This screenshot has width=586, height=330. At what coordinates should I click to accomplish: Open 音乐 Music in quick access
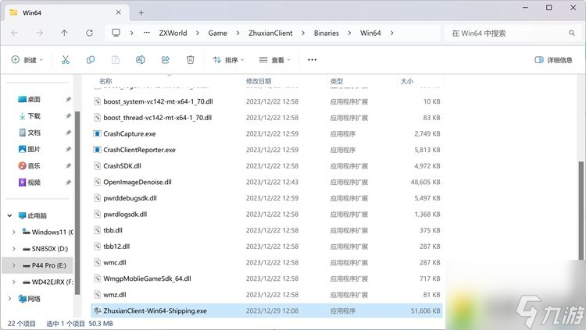click(x=29, y=165)
